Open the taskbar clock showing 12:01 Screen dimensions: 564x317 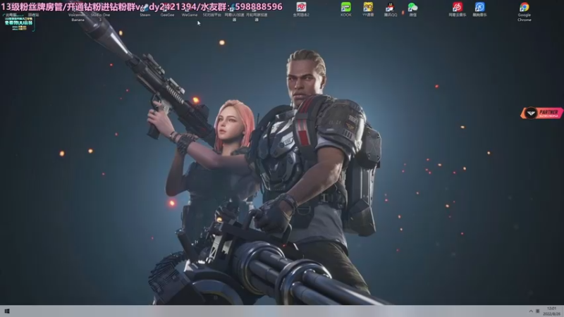click(552, 311)
